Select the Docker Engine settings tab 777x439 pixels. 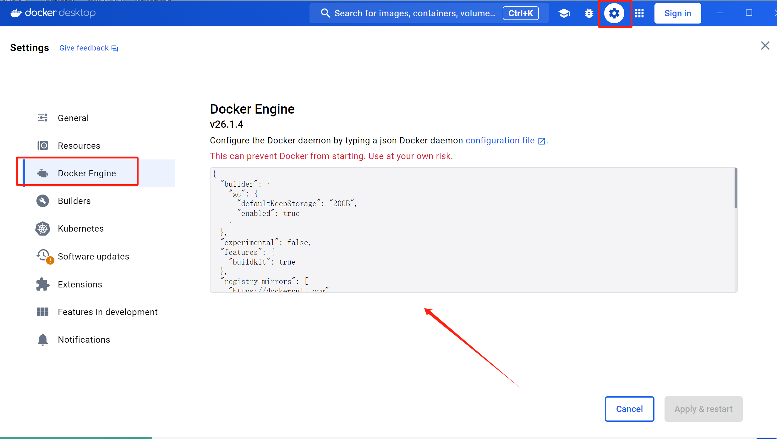[99, 173]
